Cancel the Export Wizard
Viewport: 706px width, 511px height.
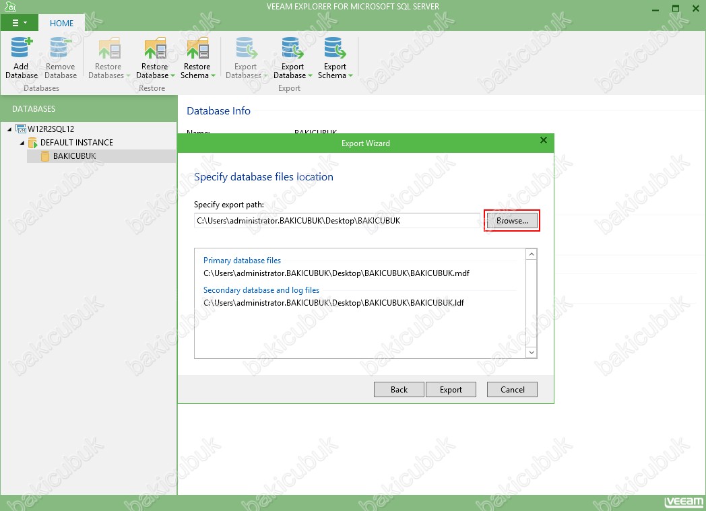(x=513, y=390)
